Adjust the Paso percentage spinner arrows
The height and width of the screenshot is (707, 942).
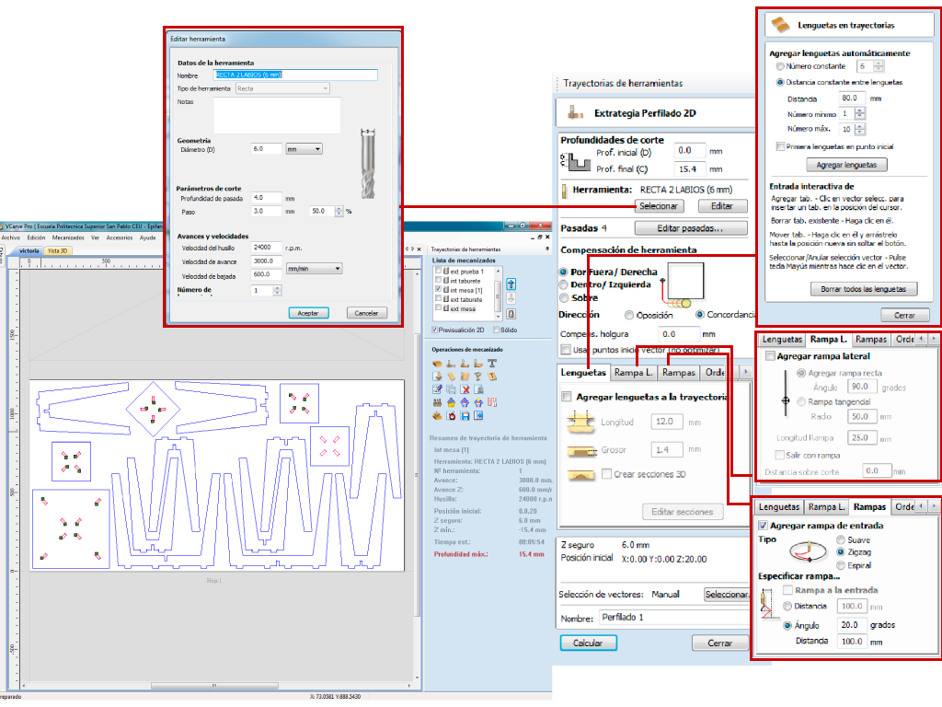pyautogui.click(x=339, y=211)
